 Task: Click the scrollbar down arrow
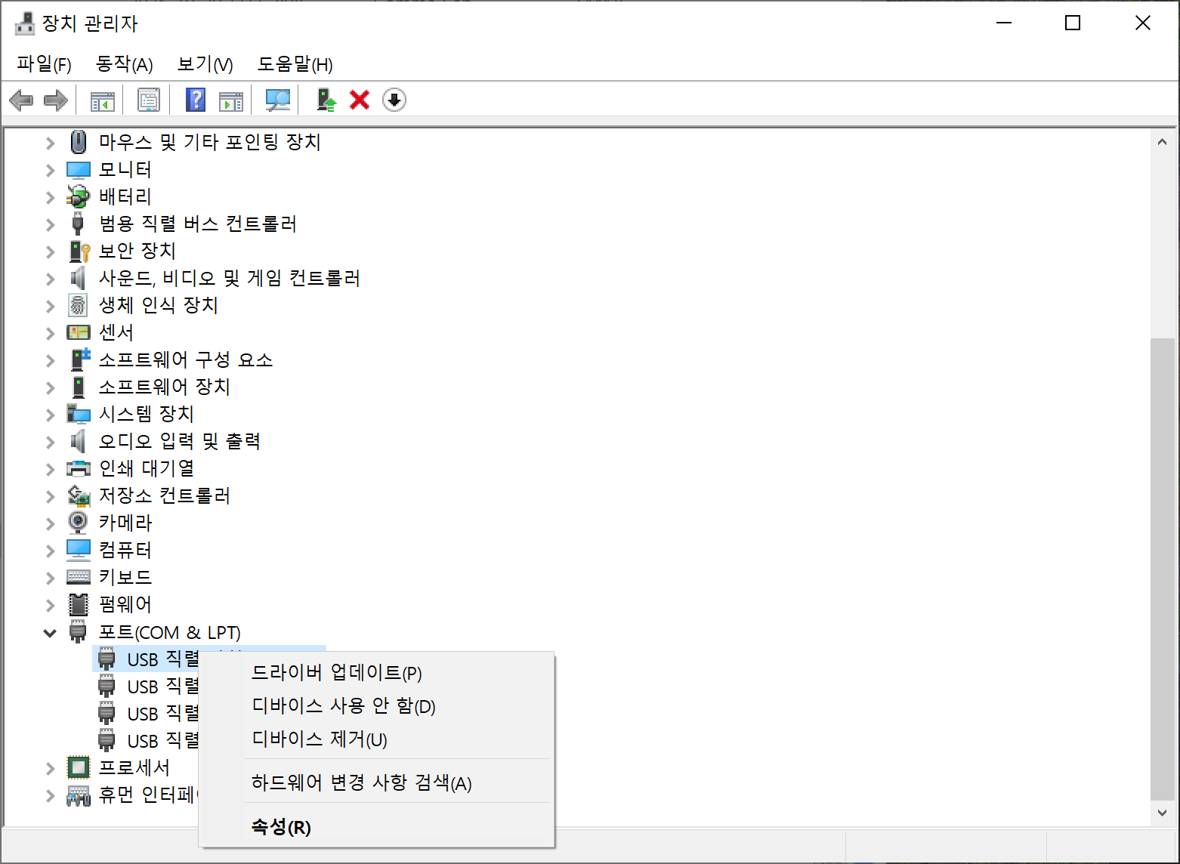pos(1162,813)
